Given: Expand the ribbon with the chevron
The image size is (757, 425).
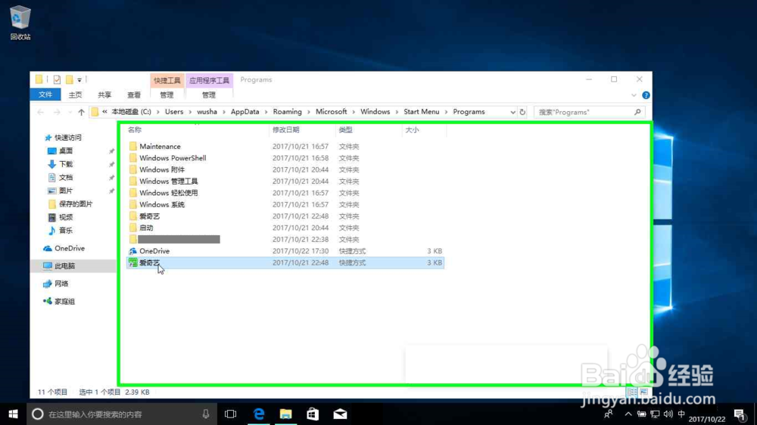Looking at the screenshot, I should pos(634,95).
